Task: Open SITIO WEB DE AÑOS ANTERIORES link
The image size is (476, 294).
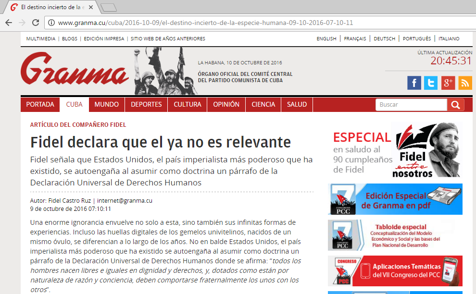Action: (168, 38)
